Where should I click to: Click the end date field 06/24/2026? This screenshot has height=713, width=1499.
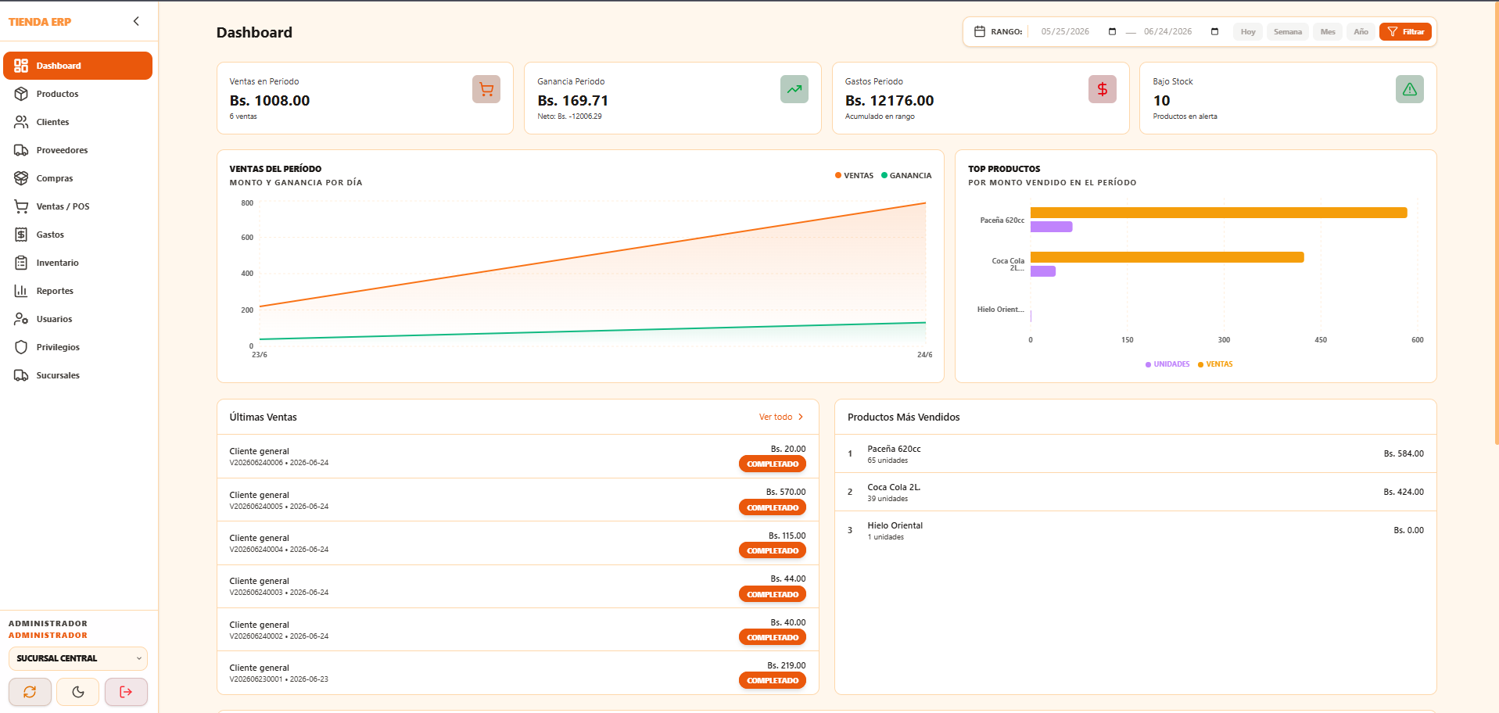coord(1167,31)
